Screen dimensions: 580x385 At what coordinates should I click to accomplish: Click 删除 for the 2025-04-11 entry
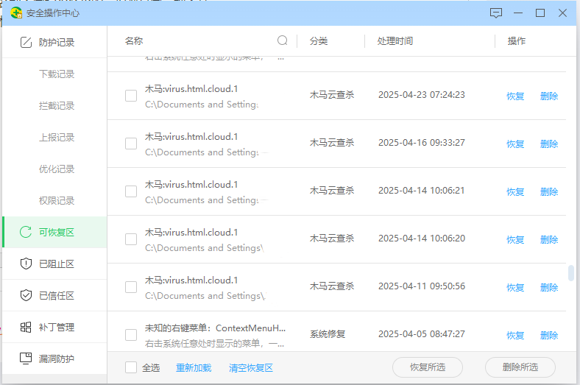[549, 287]
